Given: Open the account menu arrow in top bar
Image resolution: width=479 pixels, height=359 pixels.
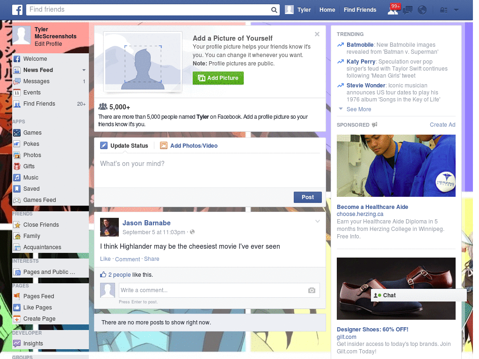Looking at the screenshot, I should (x=456, y=10).
